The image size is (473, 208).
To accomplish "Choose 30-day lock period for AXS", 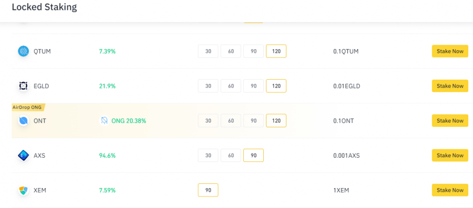I will pos(208,156).
